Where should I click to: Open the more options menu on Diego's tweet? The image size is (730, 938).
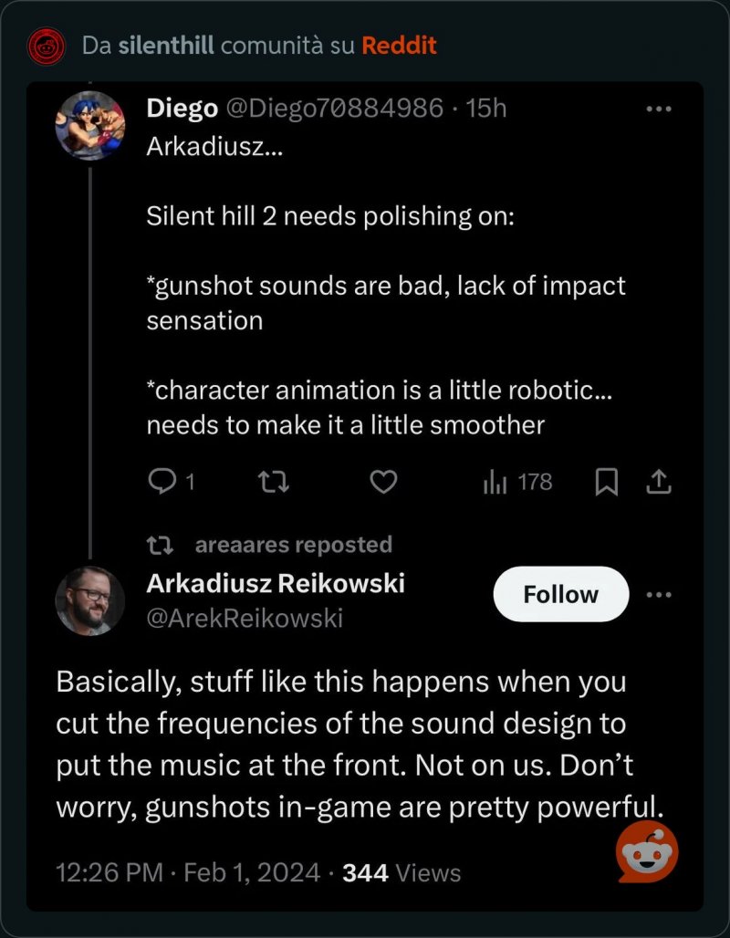point(658,109)
